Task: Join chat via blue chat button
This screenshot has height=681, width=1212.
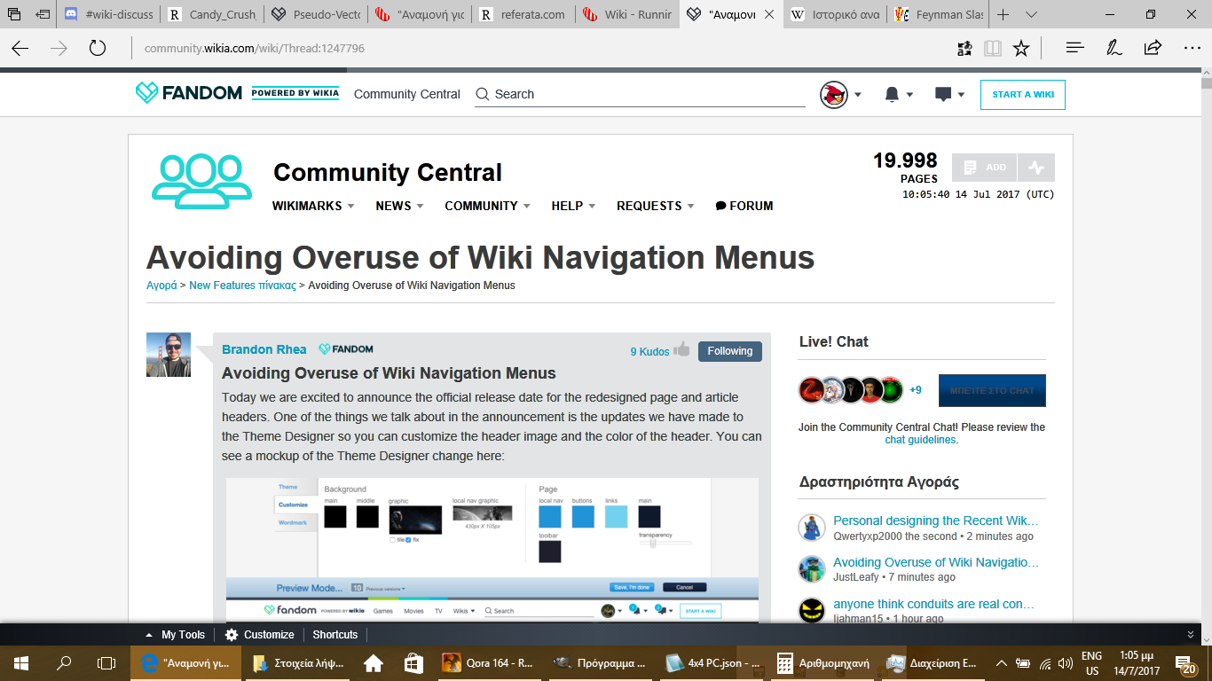Action: (992, 390)
